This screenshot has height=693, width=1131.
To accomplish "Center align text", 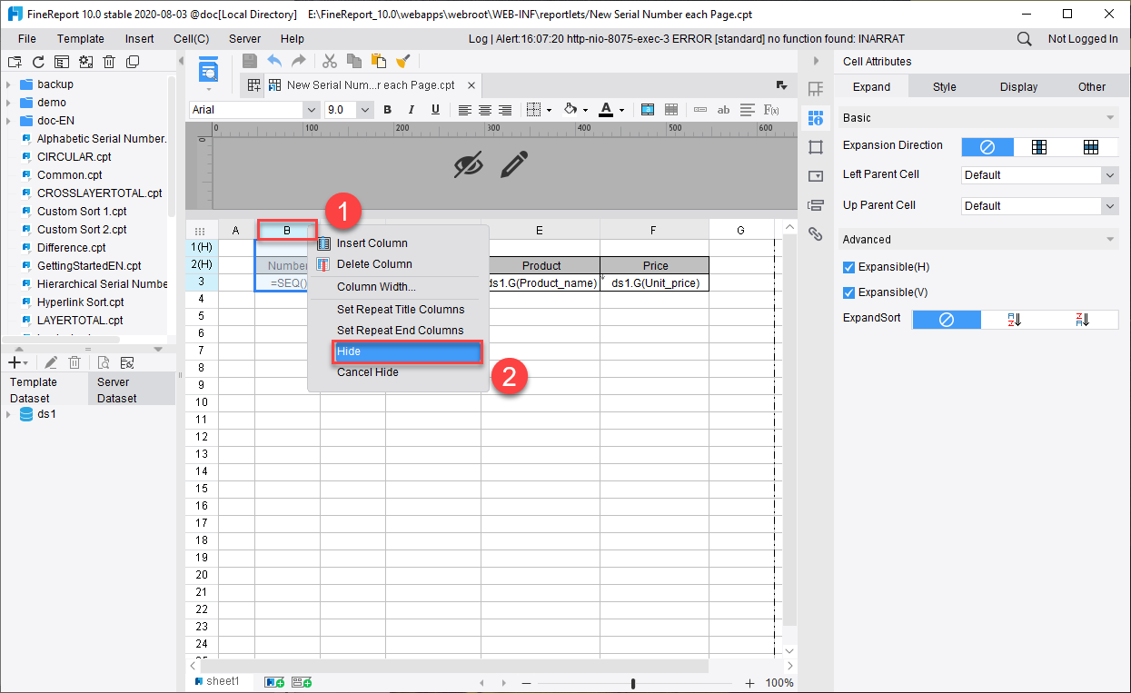I will (485, 110).
